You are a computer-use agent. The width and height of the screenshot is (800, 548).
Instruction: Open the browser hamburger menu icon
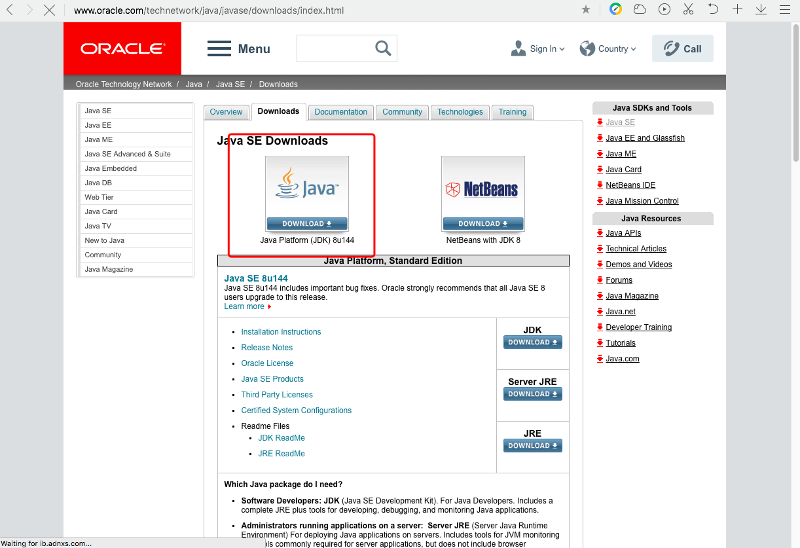pos(785,9)
